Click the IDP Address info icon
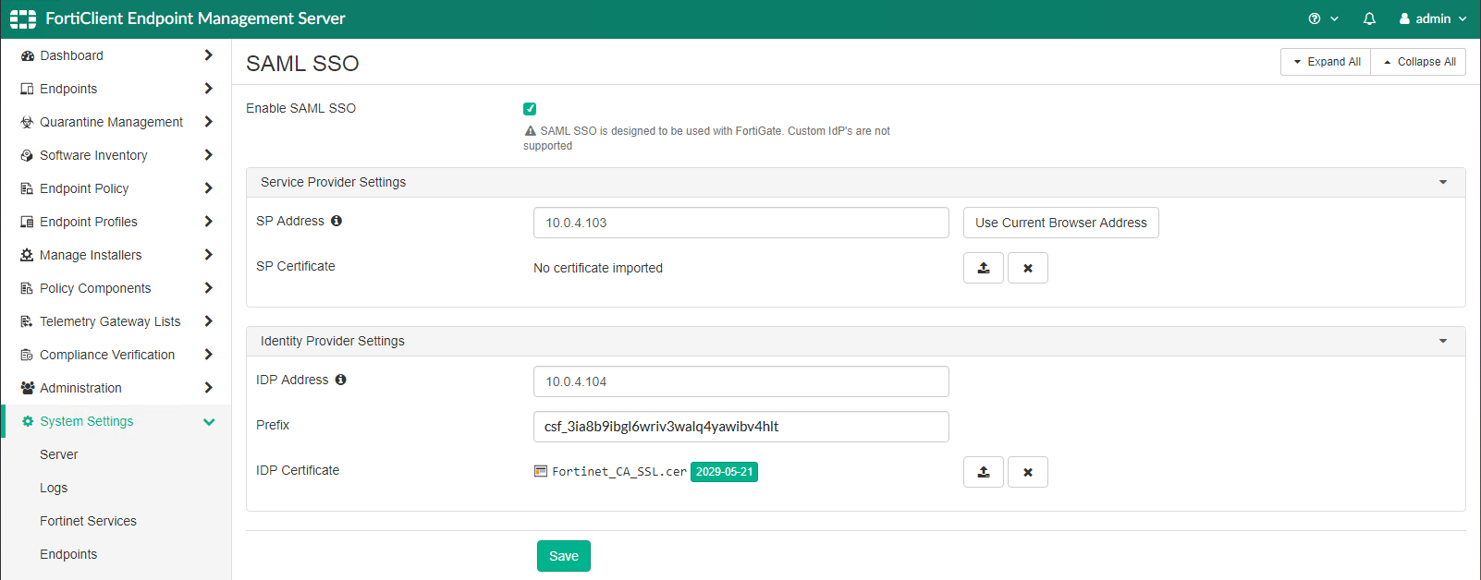 340,380
